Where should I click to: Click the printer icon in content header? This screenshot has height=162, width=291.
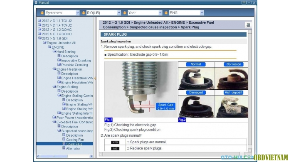click(x=248, y=25)
